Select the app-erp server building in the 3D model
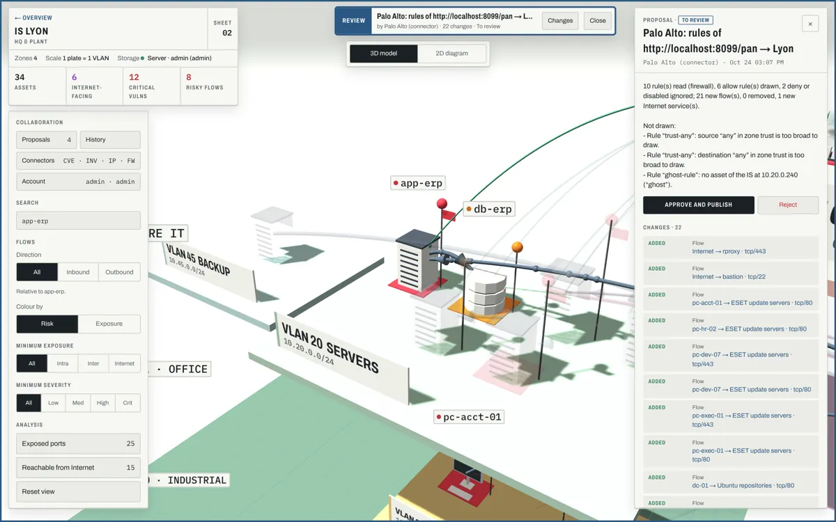This screenshot has width=836, height=522. coord(417,260)
